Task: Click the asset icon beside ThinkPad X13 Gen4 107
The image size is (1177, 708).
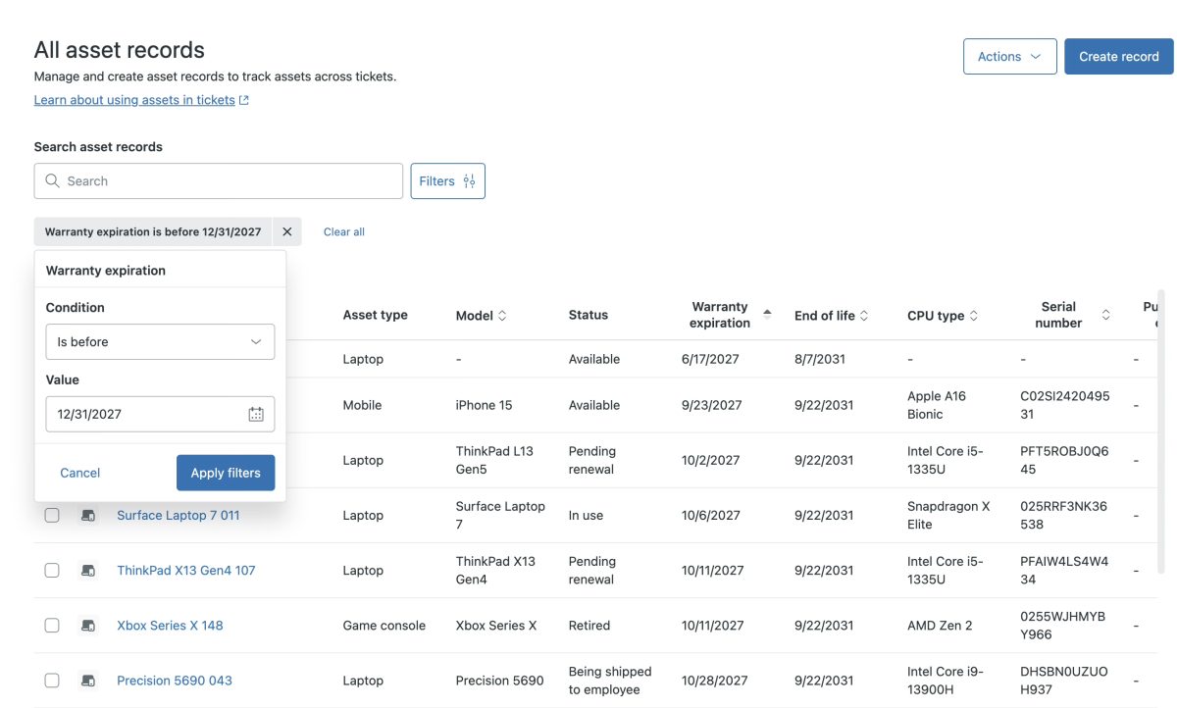Action: pos(88,571)
